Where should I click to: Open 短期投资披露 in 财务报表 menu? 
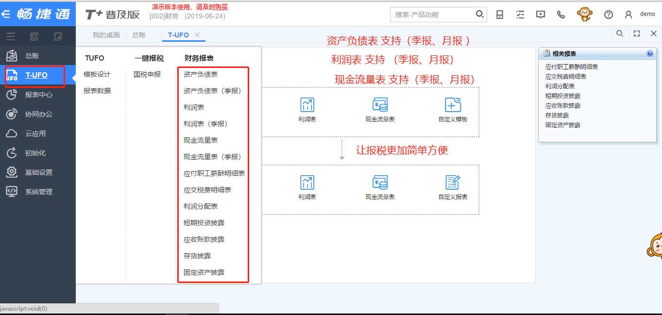(x=204, y=223)
